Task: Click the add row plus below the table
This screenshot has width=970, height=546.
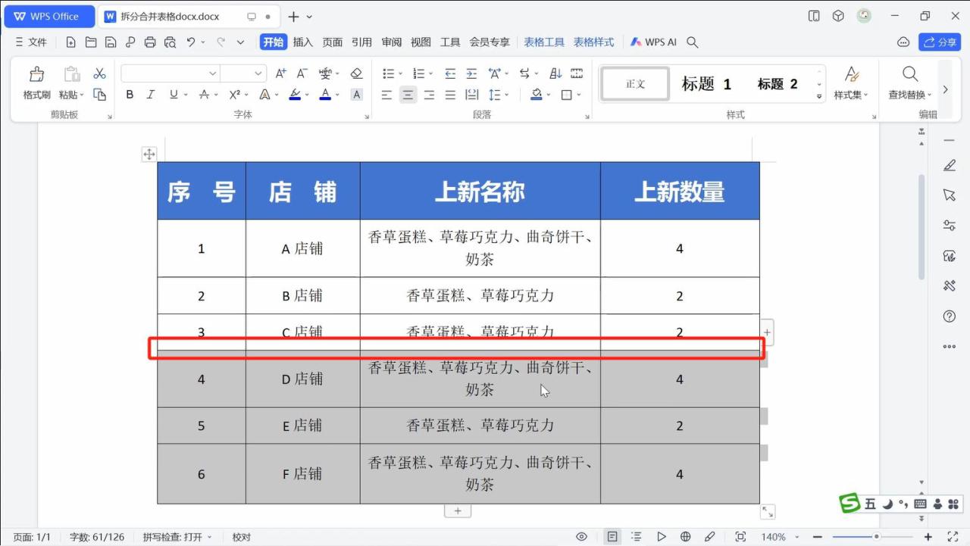Action: [458, 511]
